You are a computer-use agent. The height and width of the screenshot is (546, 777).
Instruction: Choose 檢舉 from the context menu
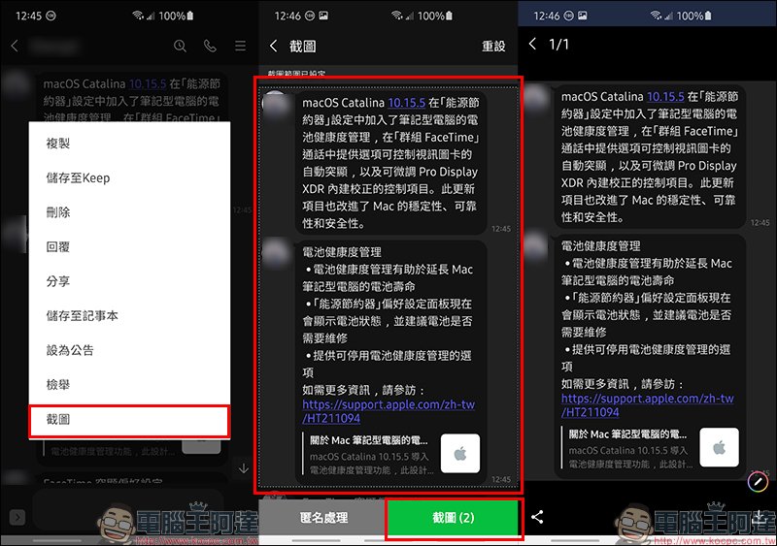(129, 385)
